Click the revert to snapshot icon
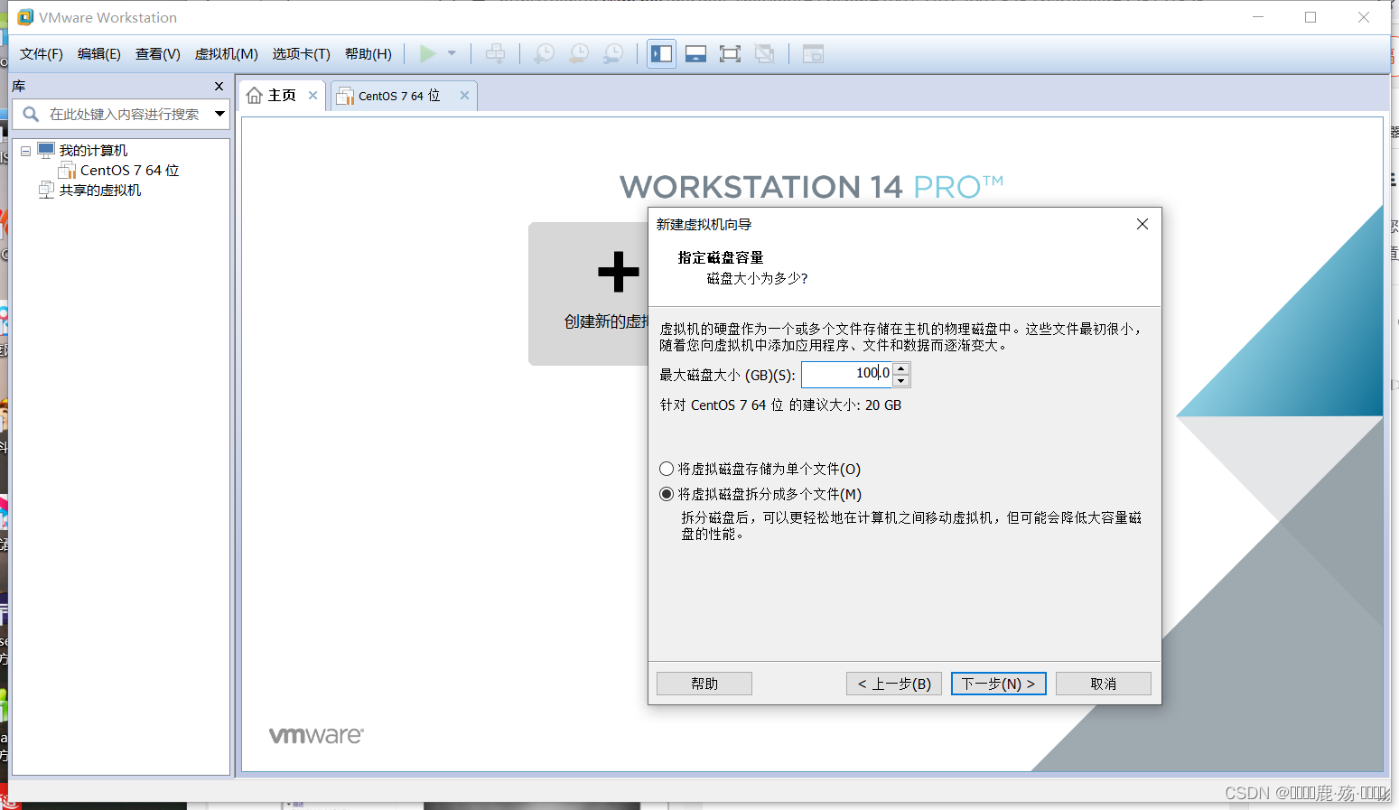The width and height of the screenshot is (1399, 810). [579, 54]
